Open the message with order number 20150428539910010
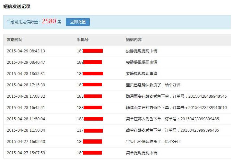 click(176, 108)
